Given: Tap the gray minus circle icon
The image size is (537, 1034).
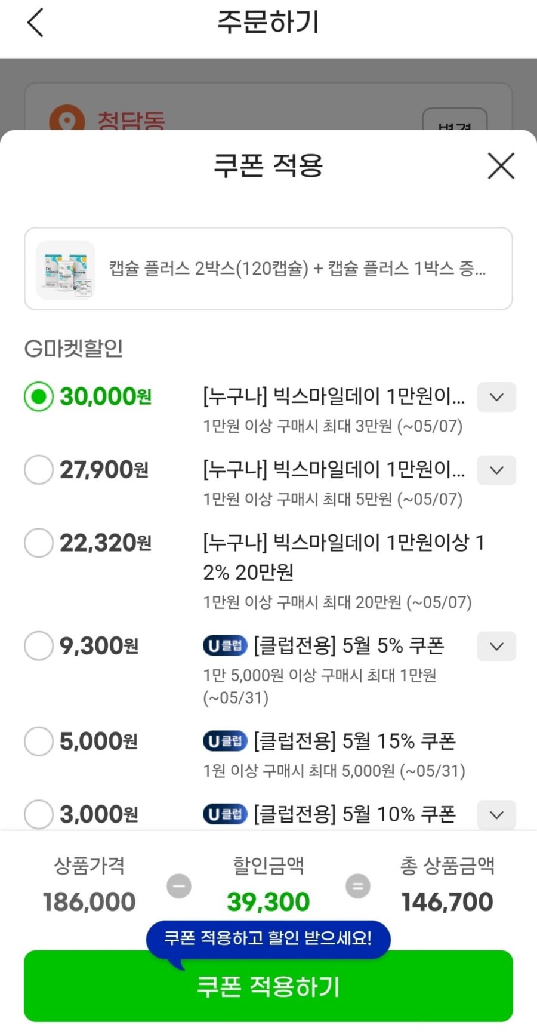Looking at the screenshot, I should click(179, 885).
